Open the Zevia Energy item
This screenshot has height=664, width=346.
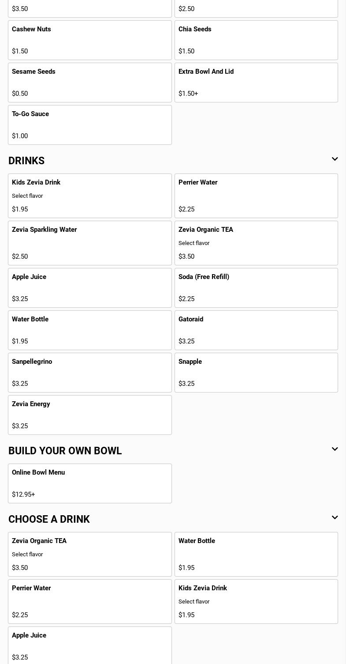(89, 415)
